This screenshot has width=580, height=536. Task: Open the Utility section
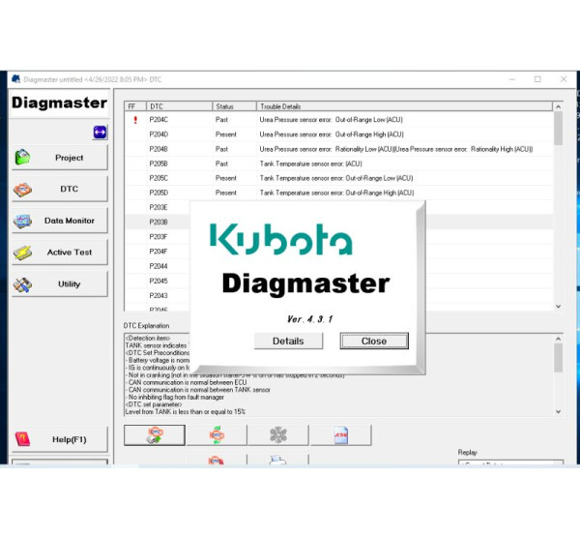pos(59,284)
